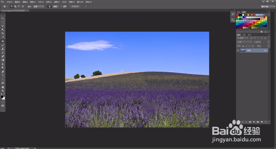276x149 pixels.
Task: Lock all layer attributes
Action: click(253, 46)
